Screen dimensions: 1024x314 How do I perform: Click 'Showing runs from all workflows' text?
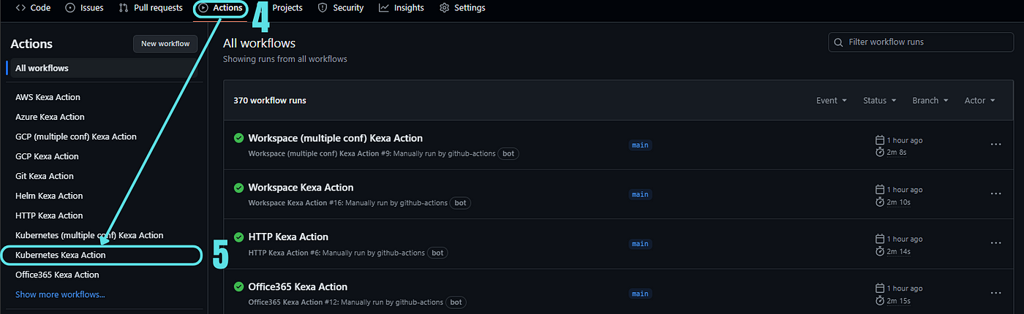(285, 59)
